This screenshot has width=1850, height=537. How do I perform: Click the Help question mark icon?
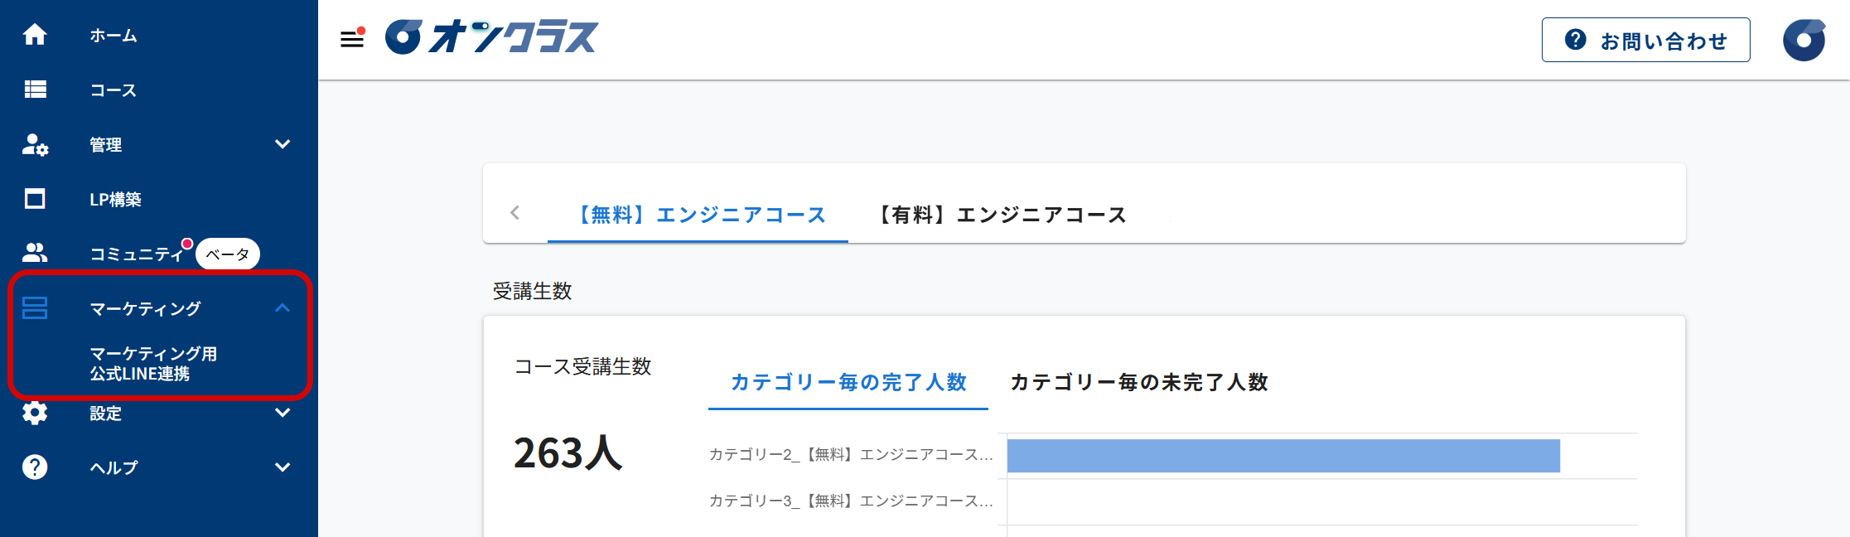(35, 467)
